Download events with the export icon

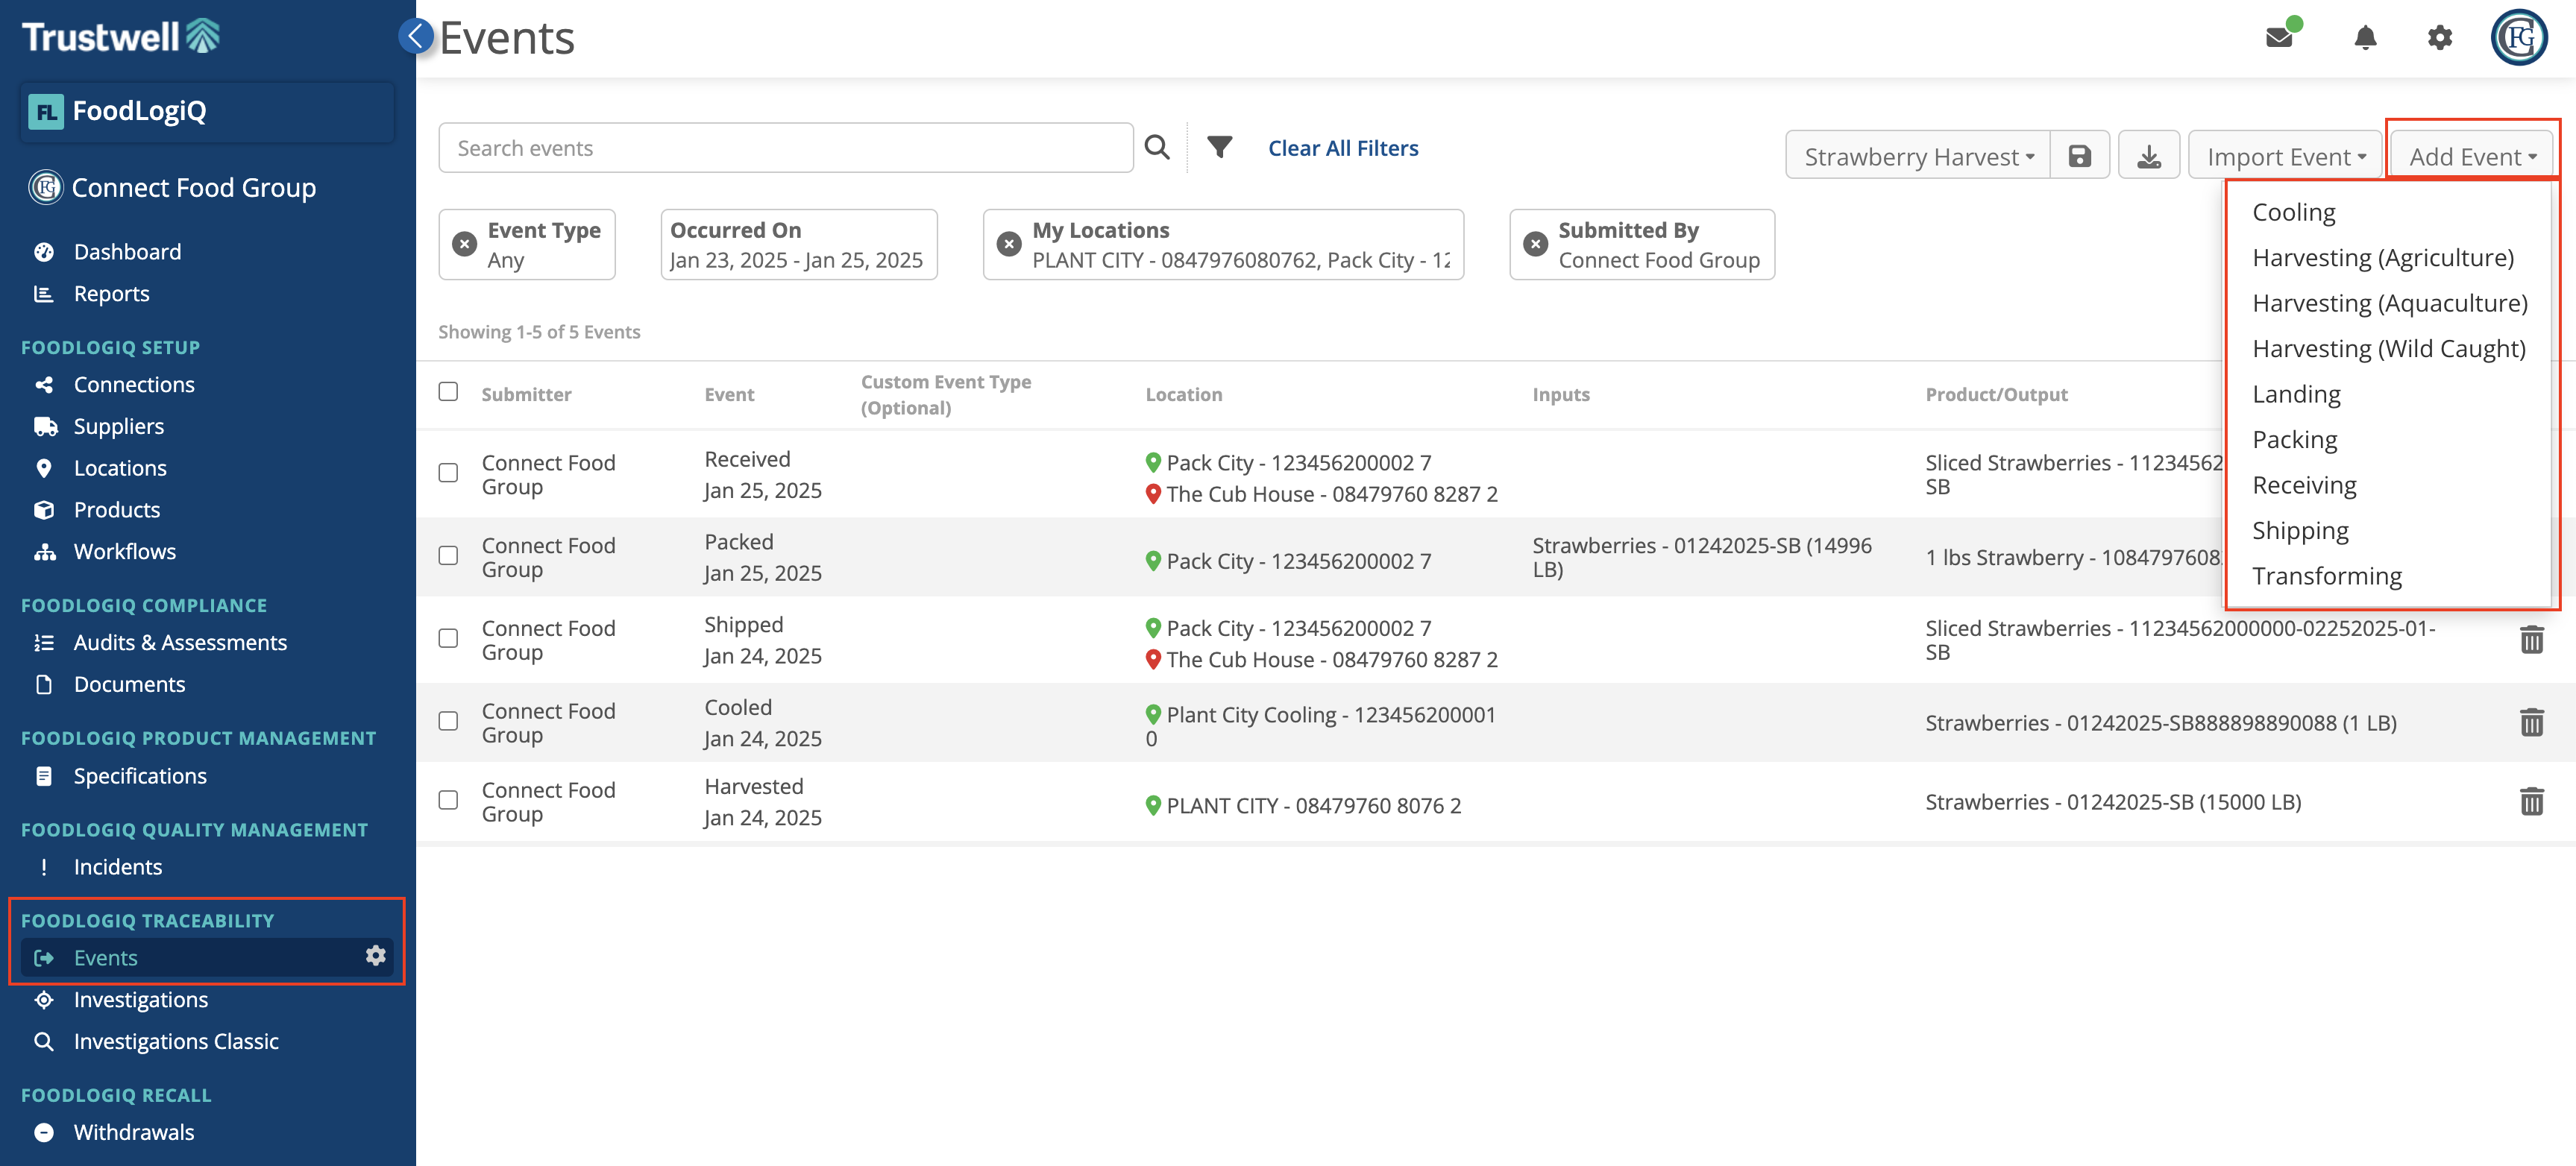[2148, 156]
